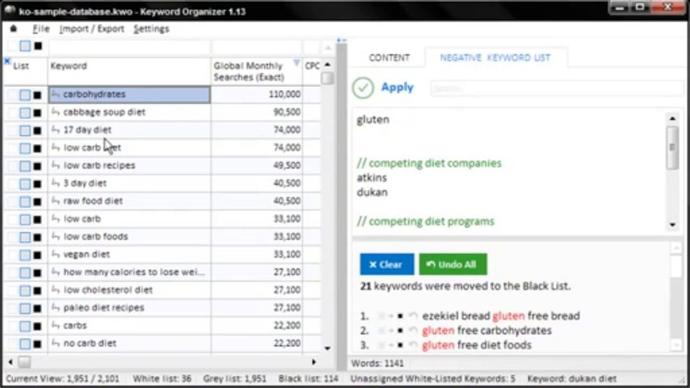Click down arrow of negative keyword editor scrollbar

pos(672,225)
